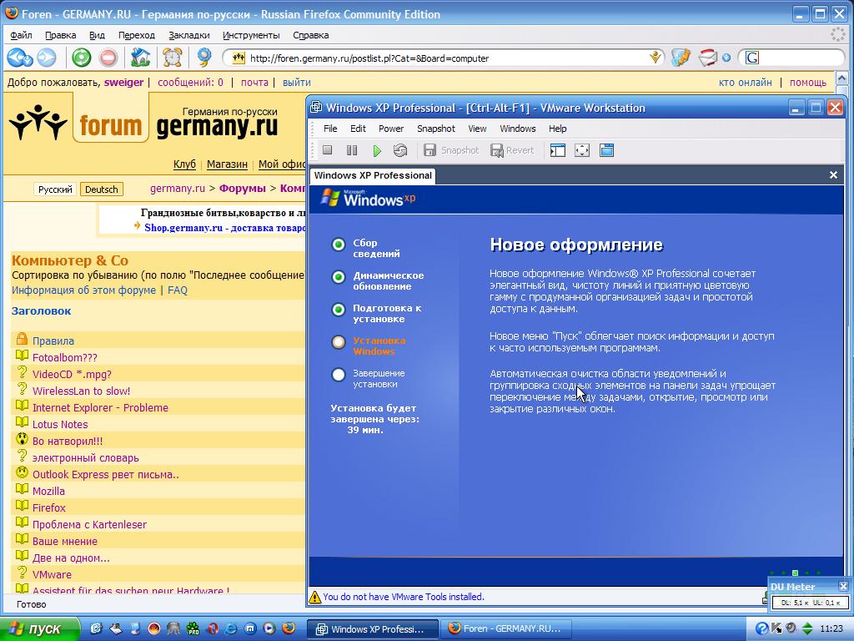Click the lightning-bolt icon on Firefox's toolbar
The height and width of the screenshot is (641, 854).
pos(681,58)
